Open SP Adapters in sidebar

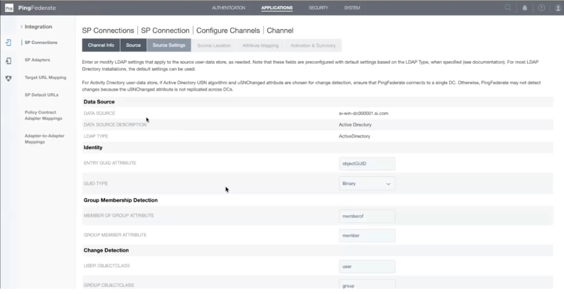point(38,60)
